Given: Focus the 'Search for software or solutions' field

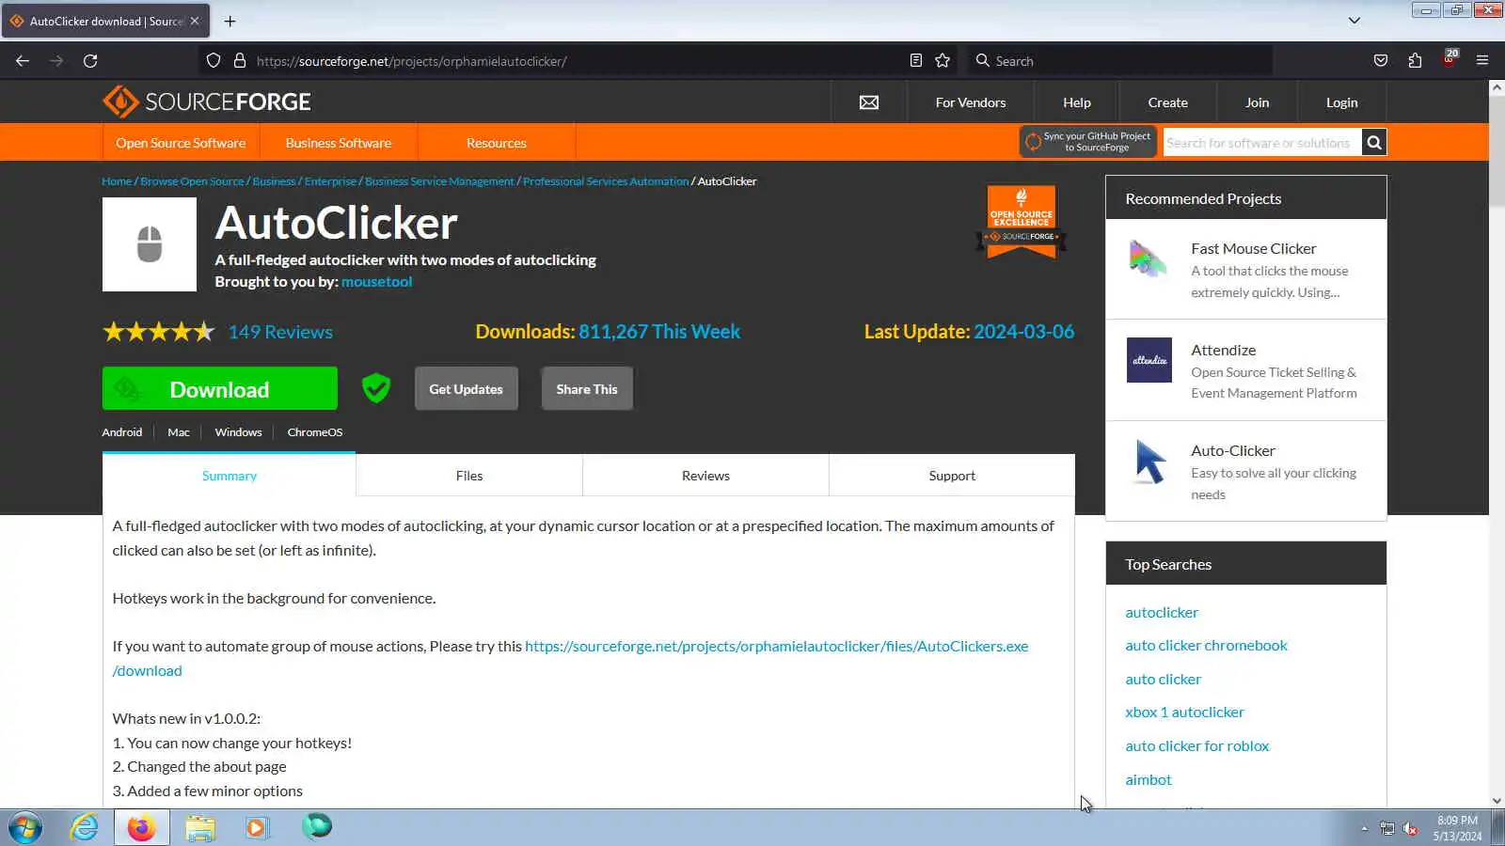Looking at the screenshot, I should pos(1262,143).
